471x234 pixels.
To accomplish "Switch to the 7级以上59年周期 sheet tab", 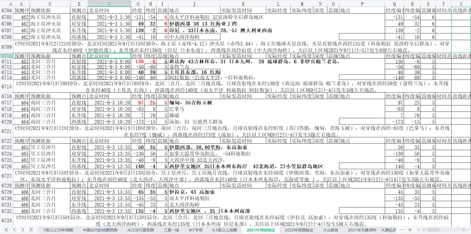I will (x=58, y=230).
